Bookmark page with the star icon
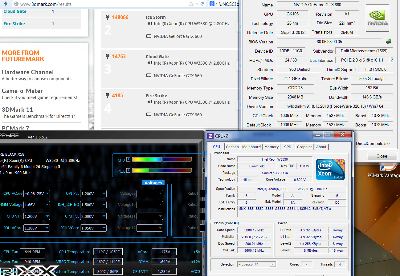The image size is (400, 276). pos(191,4)
